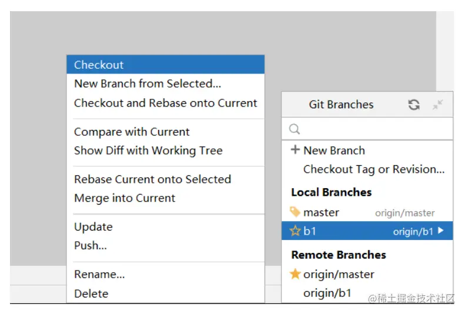Image resolution: width=465 pixels, height=314 pixels.
Task: Click the plus icon beside New Branch
Action: [x=296, y=151]
